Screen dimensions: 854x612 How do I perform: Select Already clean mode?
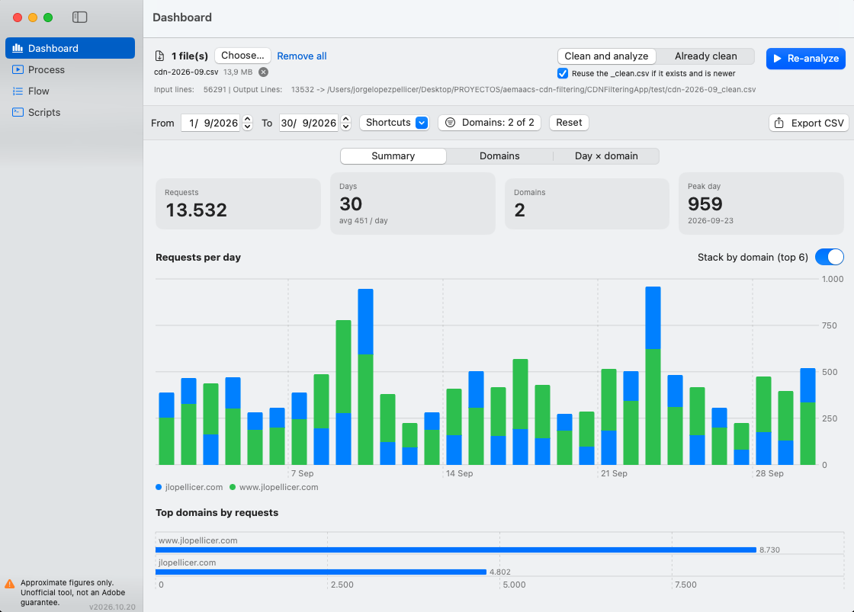pyautogui.click(x=705, y=56)
